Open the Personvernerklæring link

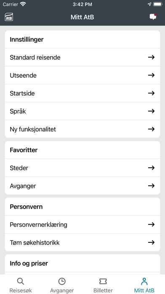click(82, 224)
